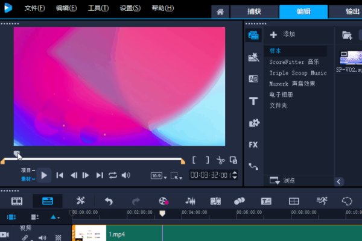The image size is (362, 241).
Task: Increase the timecode with up stepper arrow
Action: [235, 173]
